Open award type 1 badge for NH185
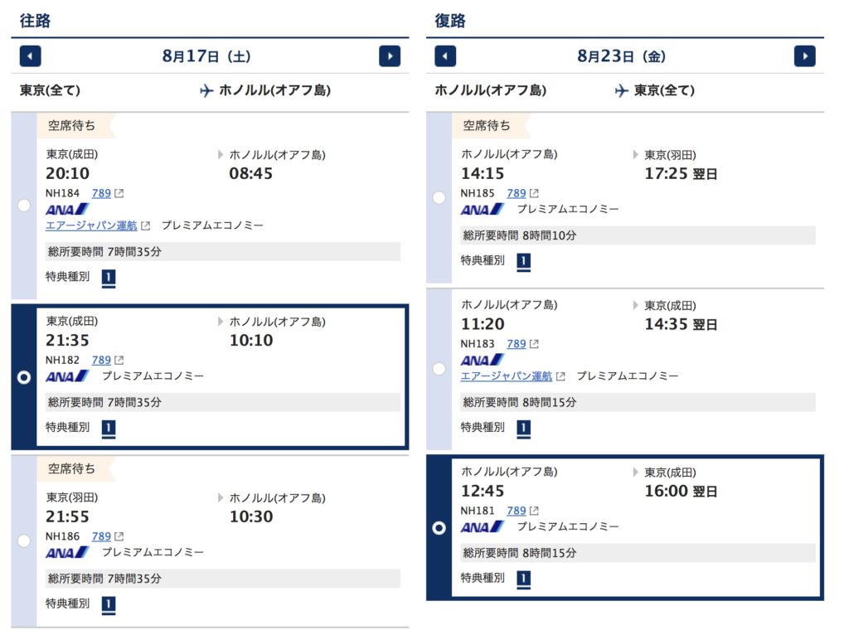Image resolution: width=849 pixels, height=635 pixels. click(x=524, y=261)
